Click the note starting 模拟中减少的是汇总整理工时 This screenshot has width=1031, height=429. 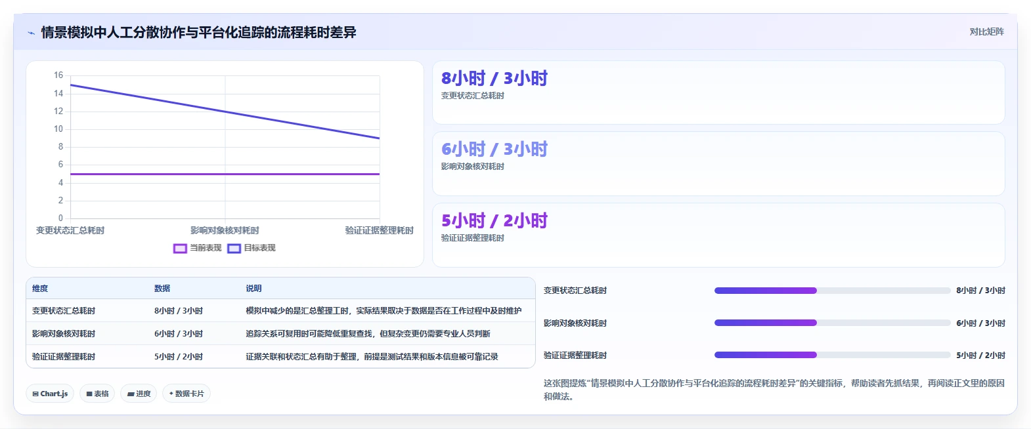click(x=384, y=311)
